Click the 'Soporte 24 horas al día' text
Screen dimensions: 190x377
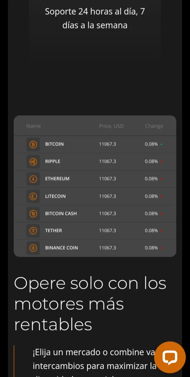[95, 18]
